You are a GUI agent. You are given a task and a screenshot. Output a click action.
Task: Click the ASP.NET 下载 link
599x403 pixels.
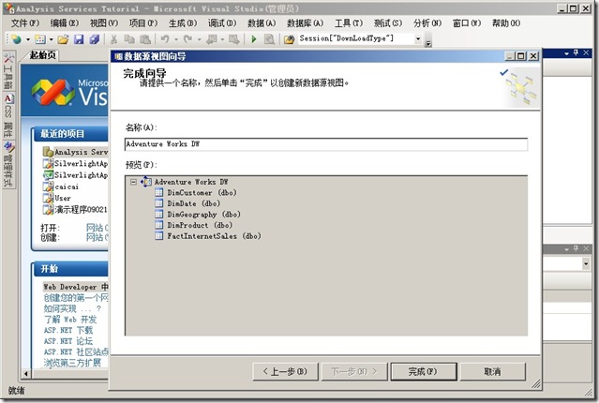click(x=68, y=330)
